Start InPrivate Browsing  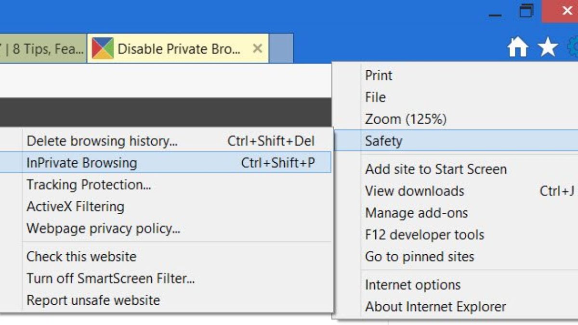pyautogui.click(x=82, y=163)
